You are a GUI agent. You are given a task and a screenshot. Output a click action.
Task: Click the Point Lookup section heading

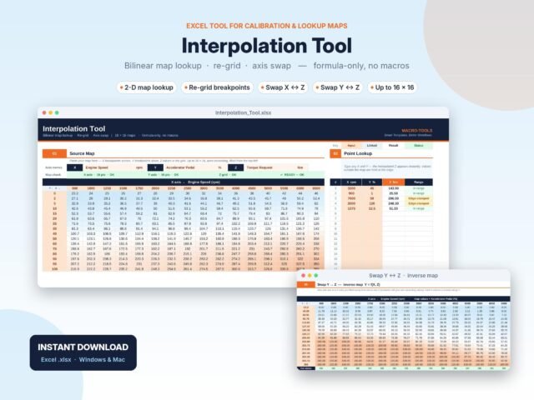[x=358, y=153]
